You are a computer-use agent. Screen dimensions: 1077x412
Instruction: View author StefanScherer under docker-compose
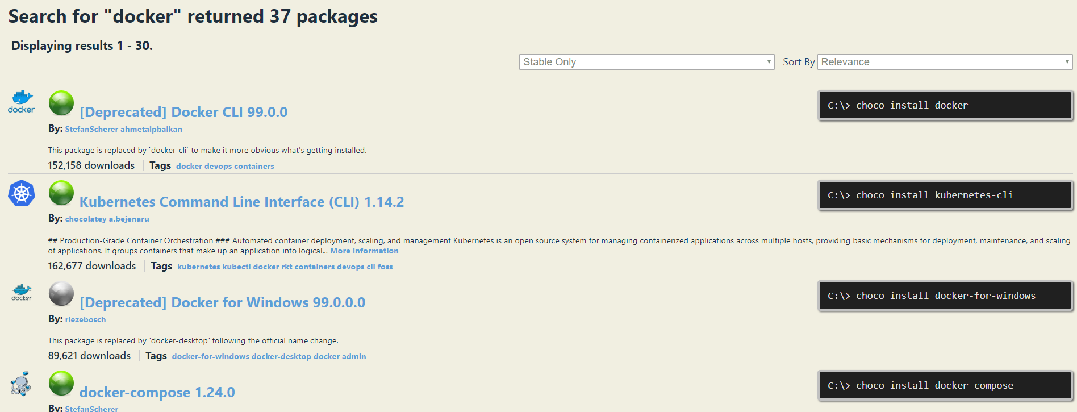pos(91,409)
